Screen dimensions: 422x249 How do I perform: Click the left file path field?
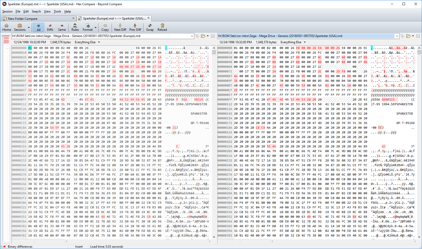click(x=101, y=36)
